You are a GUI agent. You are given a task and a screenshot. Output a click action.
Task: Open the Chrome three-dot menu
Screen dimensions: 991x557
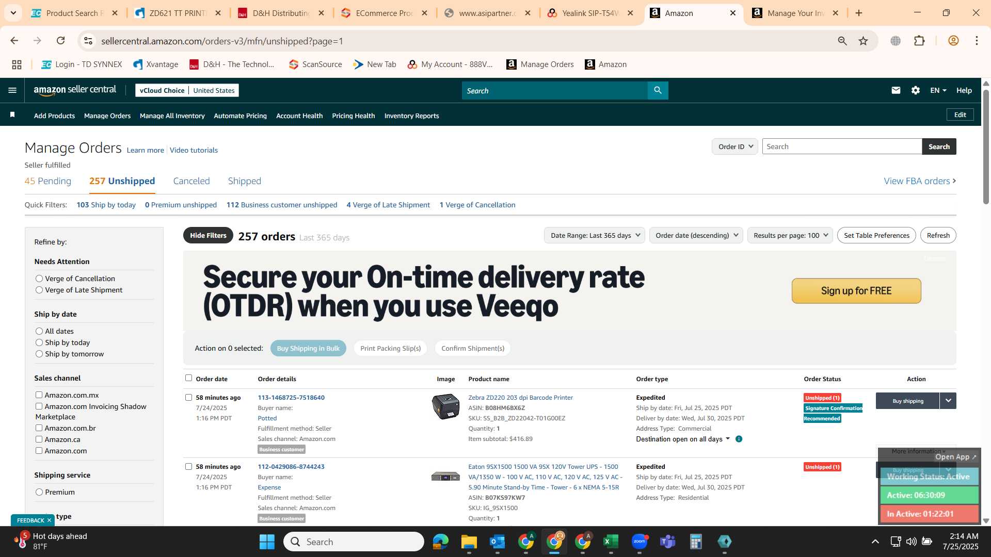tap(977, 41)
